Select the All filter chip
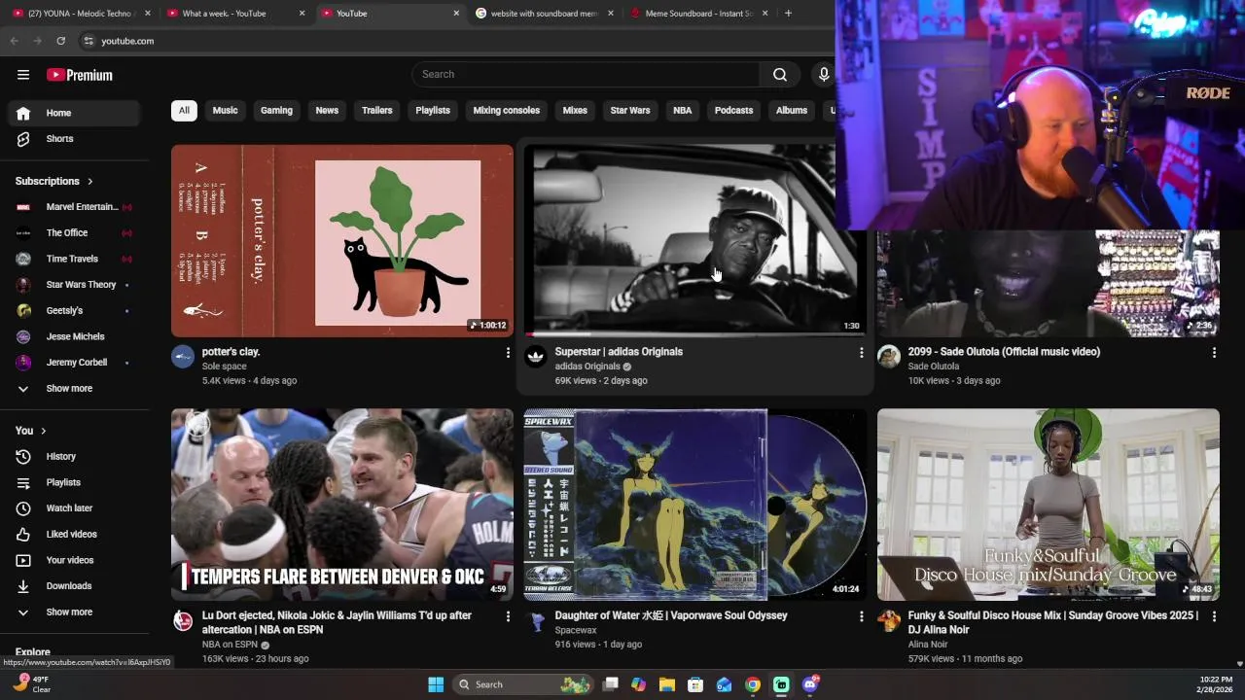The height and width of the screenshot is (700, 1245). 184,111
